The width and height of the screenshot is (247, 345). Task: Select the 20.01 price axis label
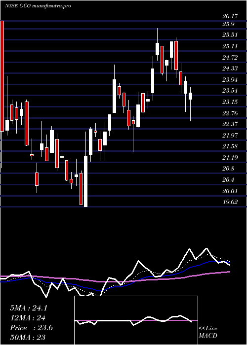[x=230, y=191]
